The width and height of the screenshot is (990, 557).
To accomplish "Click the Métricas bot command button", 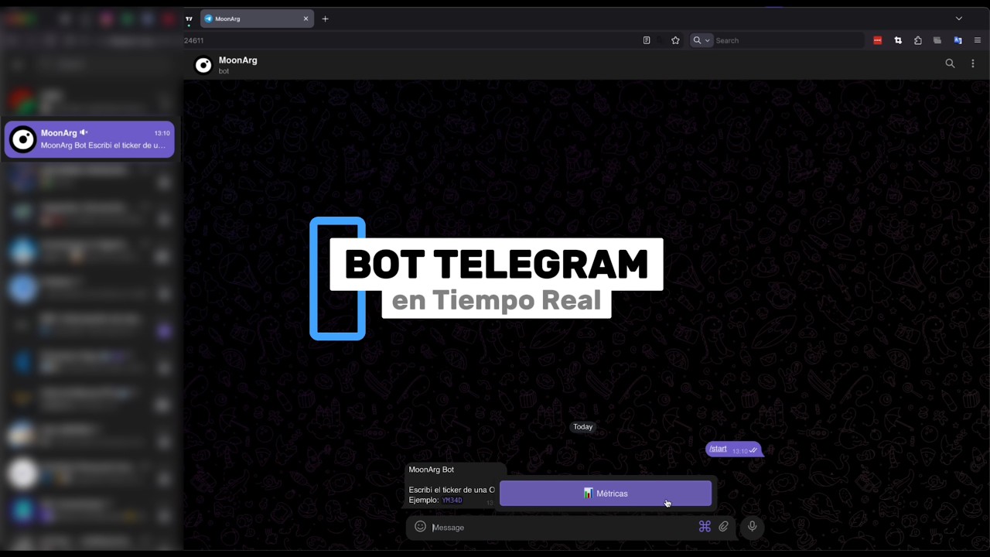I will [x=605, y=494].
